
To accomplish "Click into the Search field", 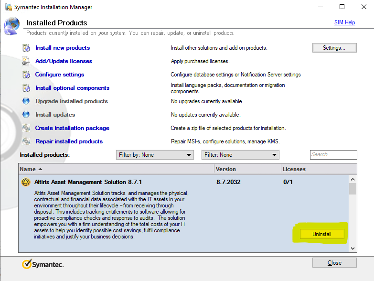I will pos(333,155).
